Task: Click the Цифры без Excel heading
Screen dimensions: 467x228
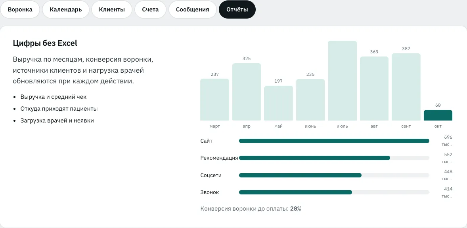Action: point(45,43)
